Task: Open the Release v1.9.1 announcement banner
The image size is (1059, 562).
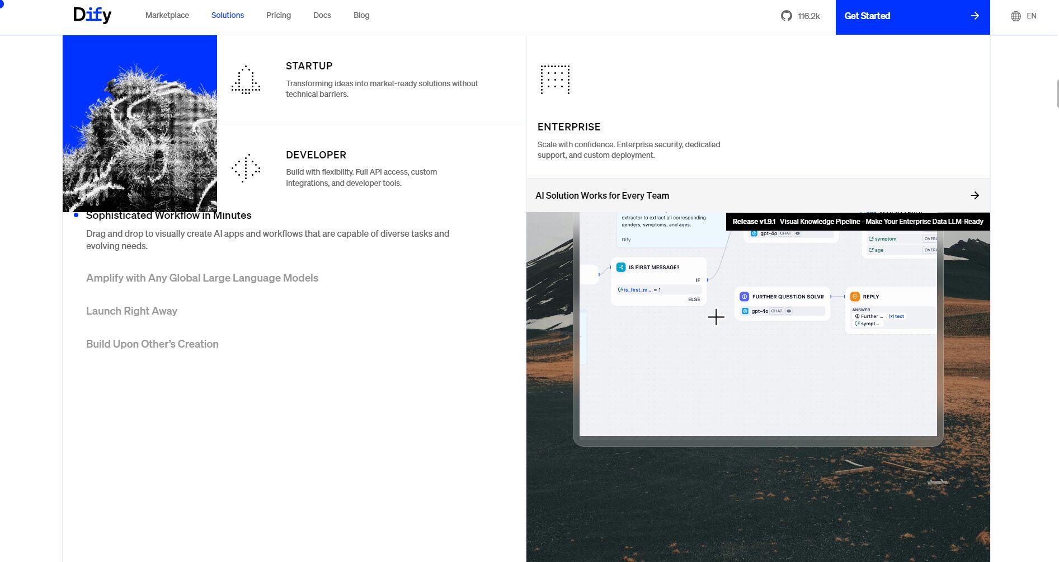Action: [857, 222]
